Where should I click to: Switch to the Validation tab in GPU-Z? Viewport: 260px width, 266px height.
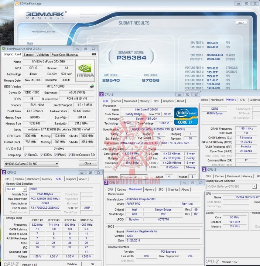[42, 55]
